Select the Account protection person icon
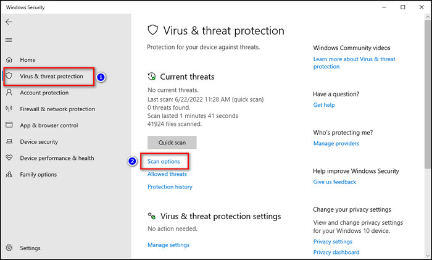This screenshot has height=260, width=432. point(9,92)
